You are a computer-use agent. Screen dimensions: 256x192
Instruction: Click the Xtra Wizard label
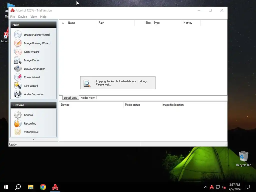(31, 86)
